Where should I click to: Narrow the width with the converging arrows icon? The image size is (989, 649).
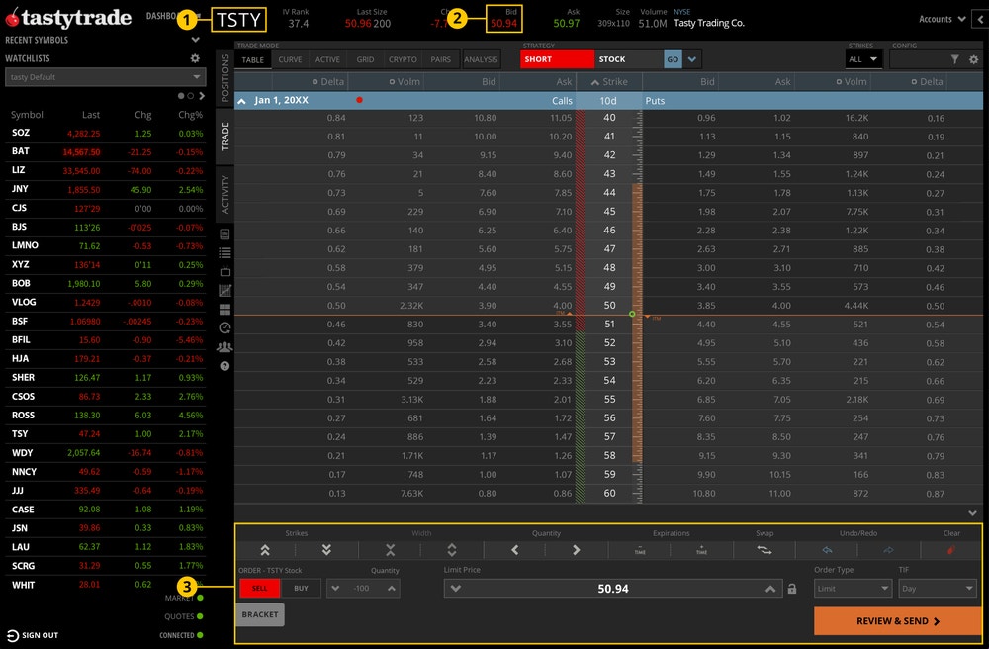pyautogui.click(x=391, y=550)
